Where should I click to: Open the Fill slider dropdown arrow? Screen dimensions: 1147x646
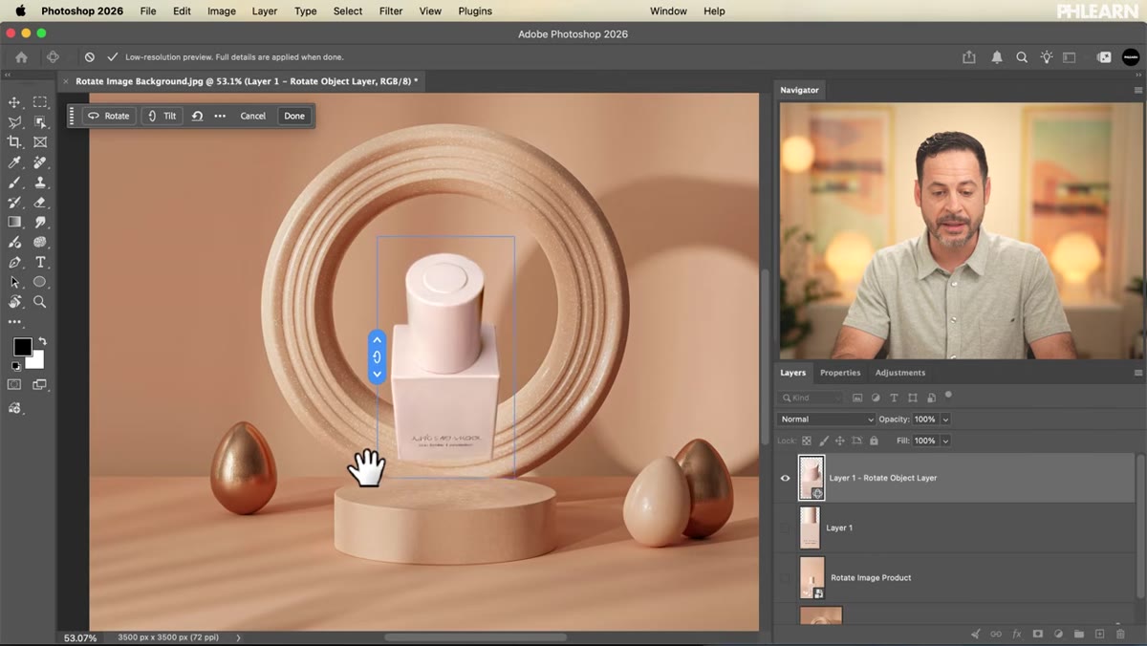coord(945,441)
